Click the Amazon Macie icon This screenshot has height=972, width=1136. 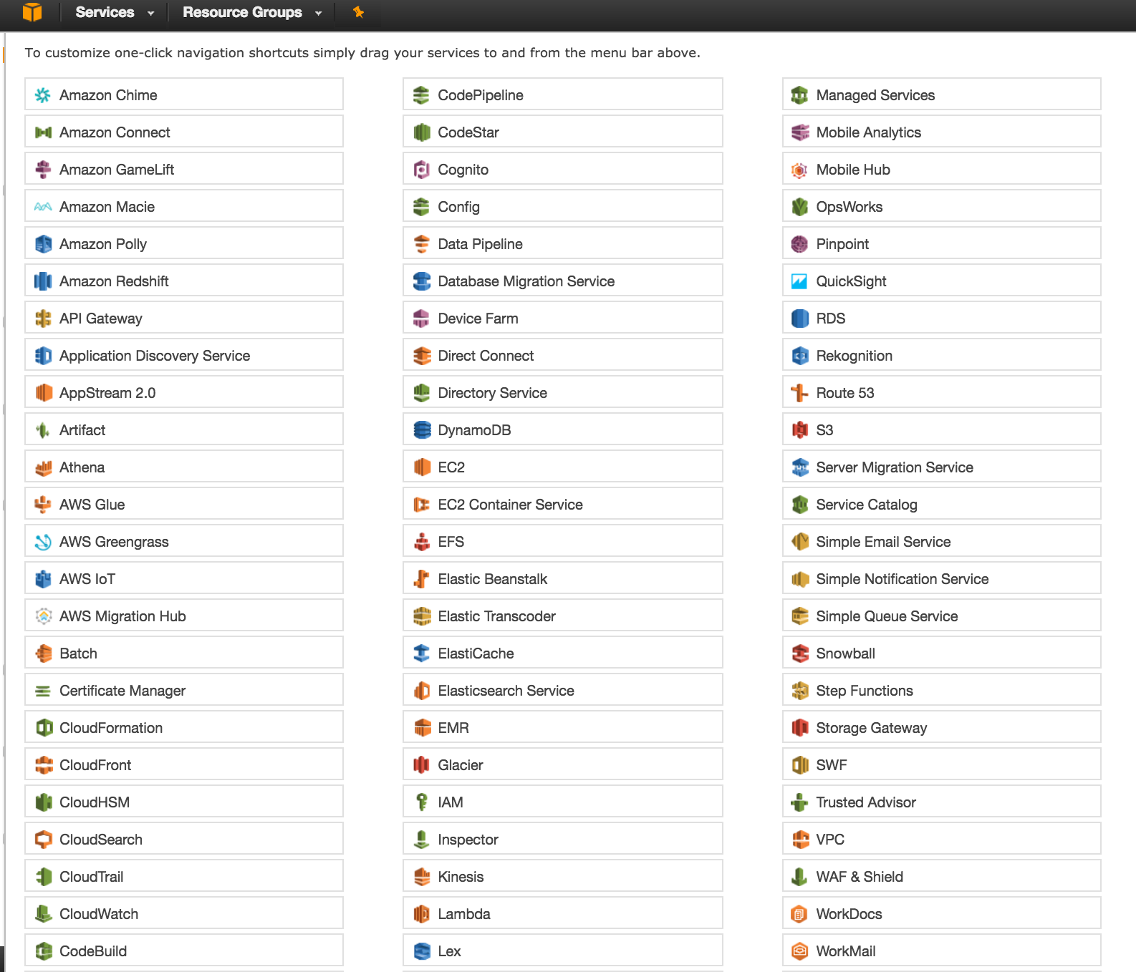coord(43,207)
